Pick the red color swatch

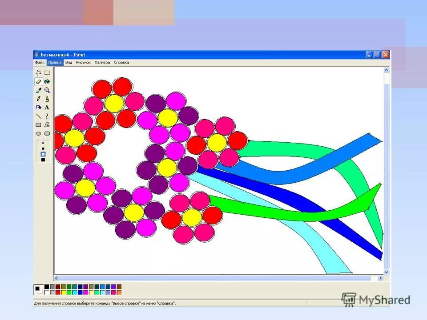coord(57,292)
